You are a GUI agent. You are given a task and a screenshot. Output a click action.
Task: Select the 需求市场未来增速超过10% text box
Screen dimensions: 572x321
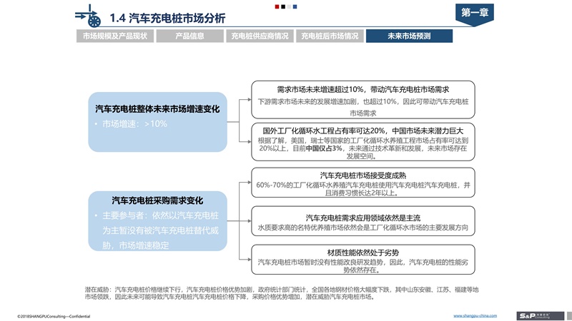[363, 101]
